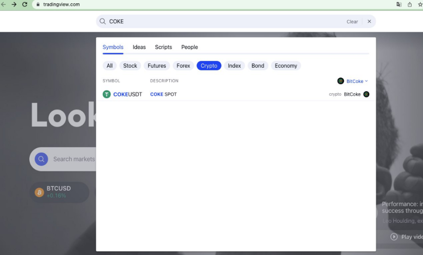Image resolution: width=423 pixels, height=255 pixels.
Task: Click the COKE SPOT description
Action: point(163,94)
